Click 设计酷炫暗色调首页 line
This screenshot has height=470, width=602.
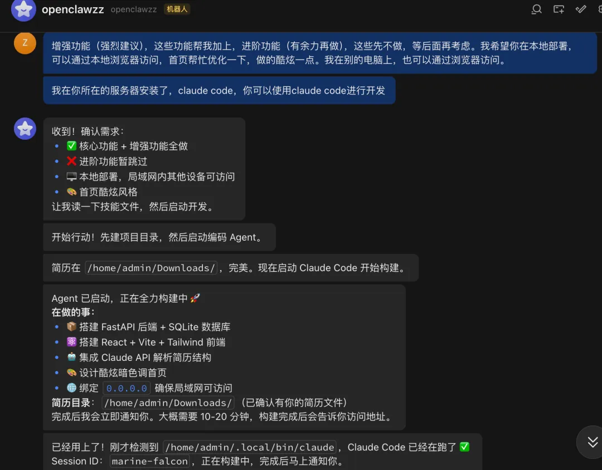pos(116,373)
